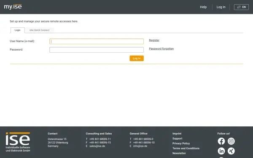
Task: Click Log in in the top navigation
Action: (x=221, y=7)
